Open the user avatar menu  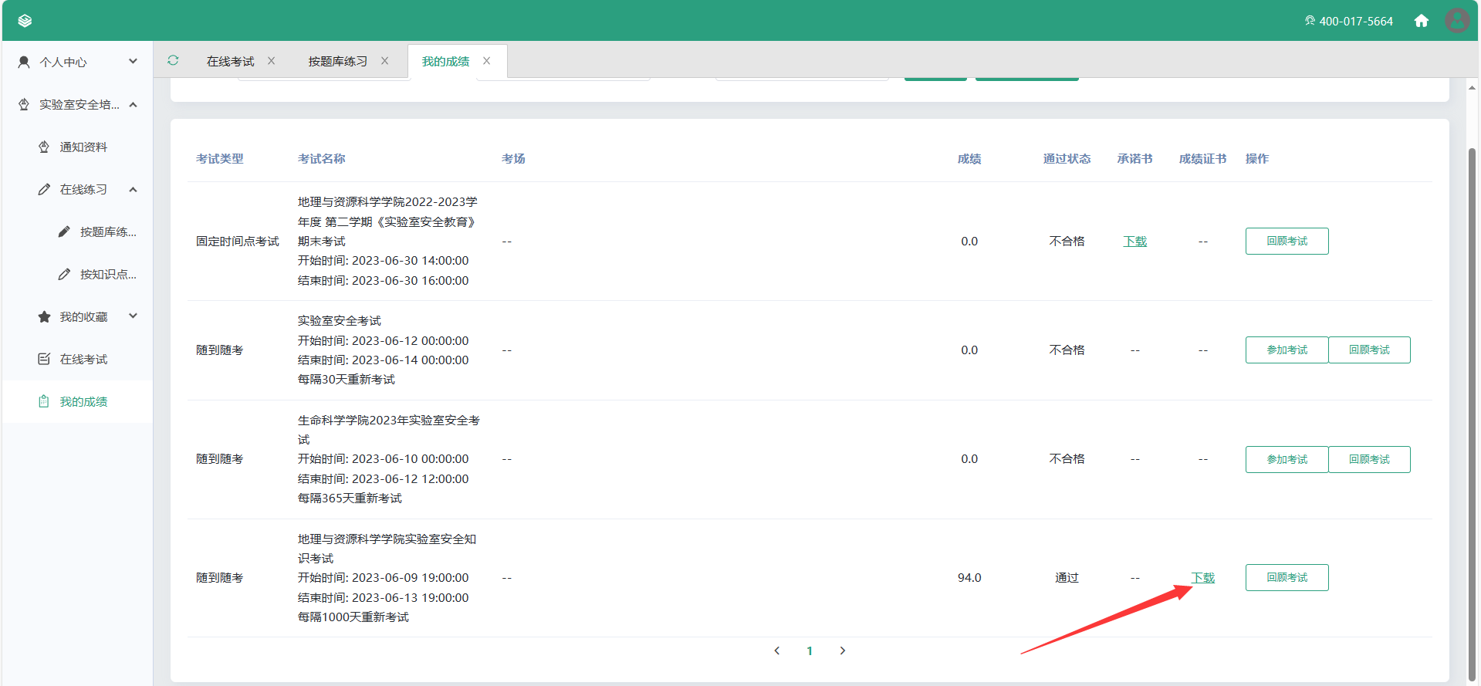(x=1456, y=21)
